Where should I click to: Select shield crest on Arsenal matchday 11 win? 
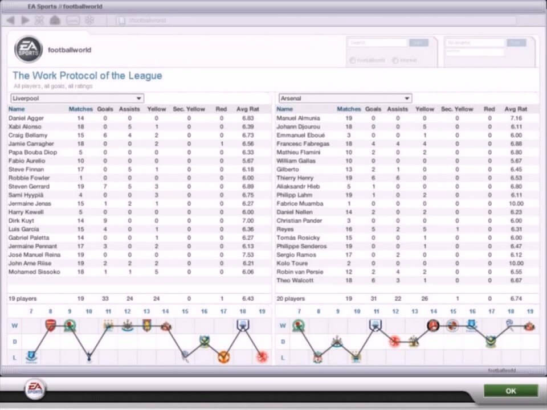375,325
